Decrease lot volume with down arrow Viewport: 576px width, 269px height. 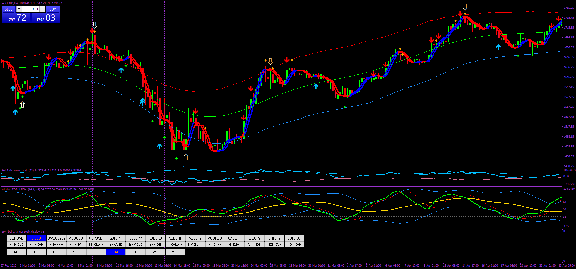click(x=19, y=9)
